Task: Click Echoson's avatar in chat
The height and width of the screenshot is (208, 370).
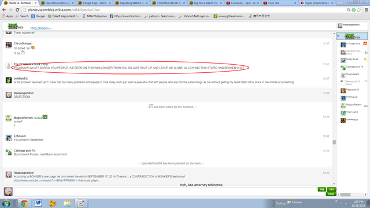Action: pyautogui.click(x=9, y=138)
